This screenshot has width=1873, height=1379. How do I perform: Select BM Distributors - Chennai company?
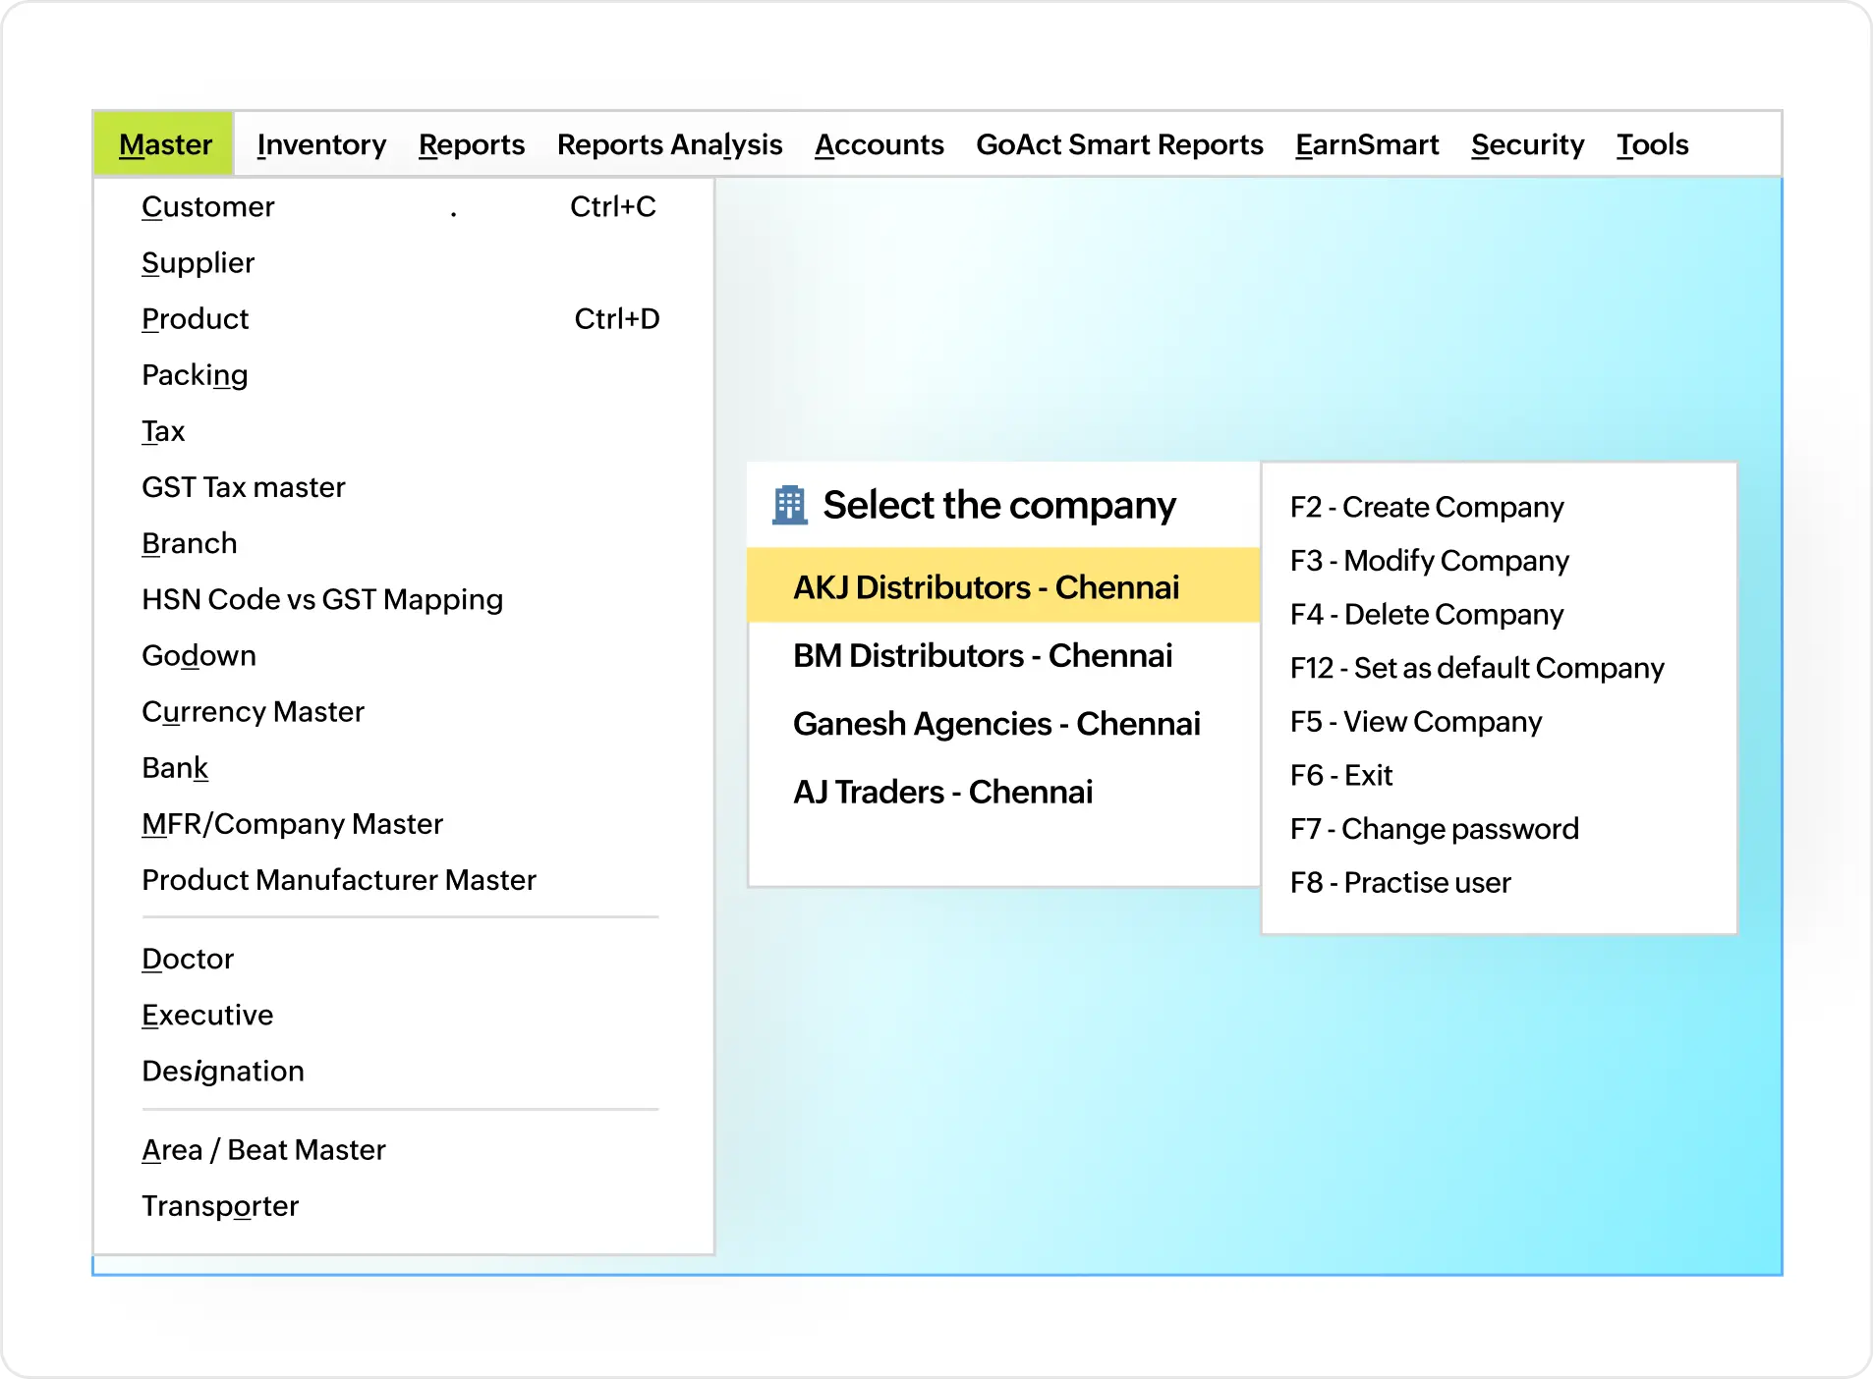(983, 655)
